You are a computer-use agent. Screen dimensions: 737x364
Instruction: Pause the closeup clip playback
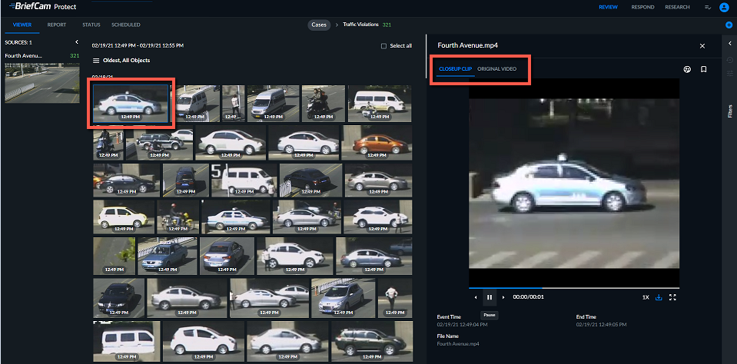[489, 297]
